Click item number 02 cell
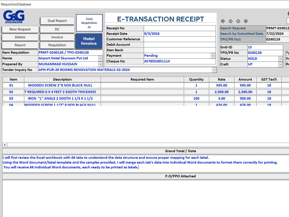The image size is (289, 217). pos(13,92)
